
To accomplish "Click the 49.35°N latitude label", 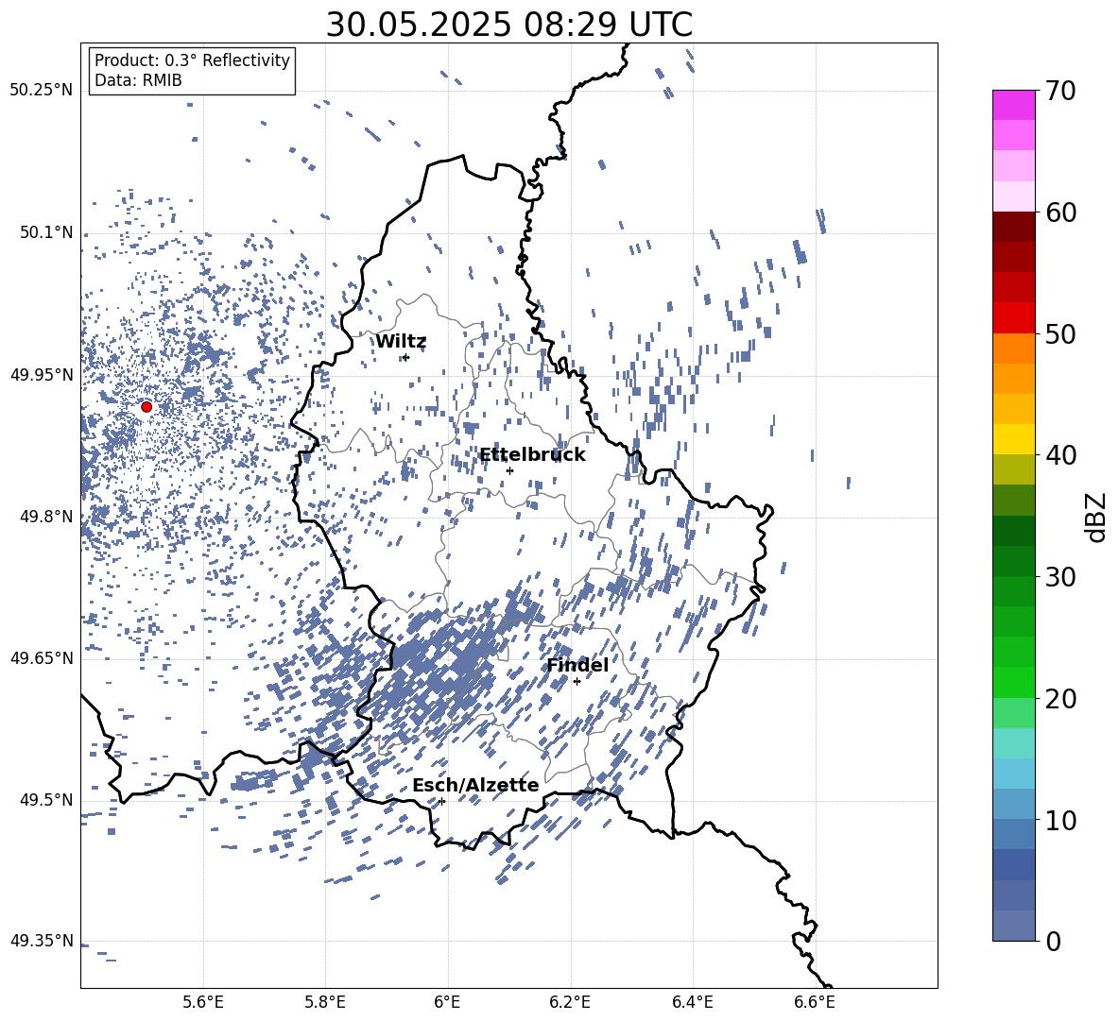I will point(42,941).
